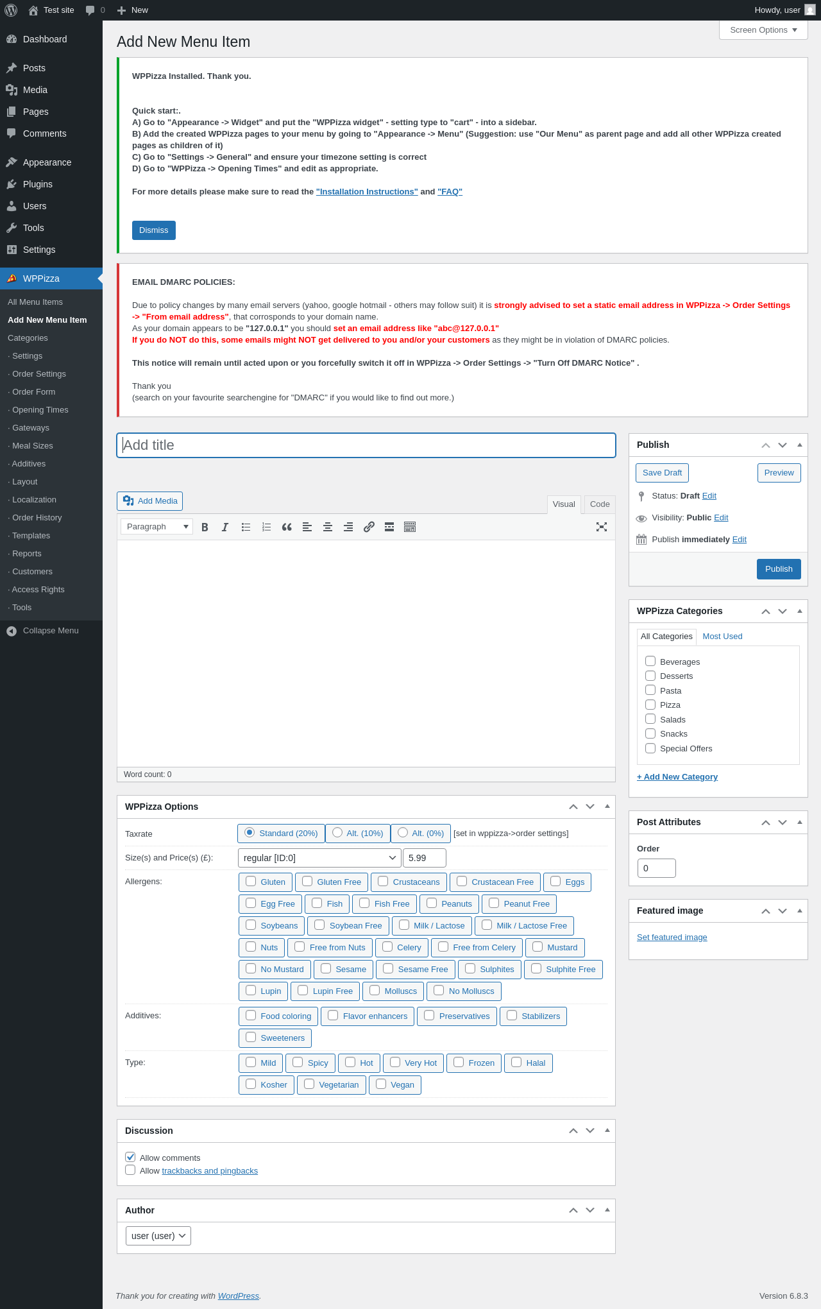This screenshot has height=1309, width=821.
Task: Open user avatar in admin bar
Action: coord(810,10)
